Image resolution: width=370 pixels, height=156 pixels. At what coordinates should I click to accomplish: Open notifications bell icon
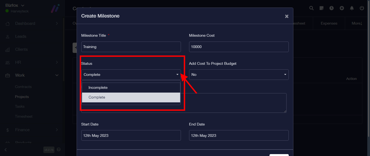coord(352,8)
